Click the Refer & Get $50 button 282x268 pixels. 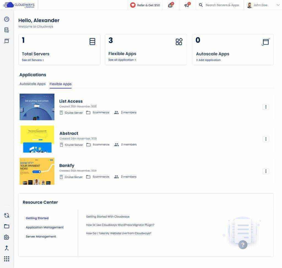(145, 5)
